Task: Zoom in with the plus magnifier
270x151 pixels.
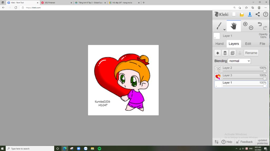Action: [x=245, y=24]
